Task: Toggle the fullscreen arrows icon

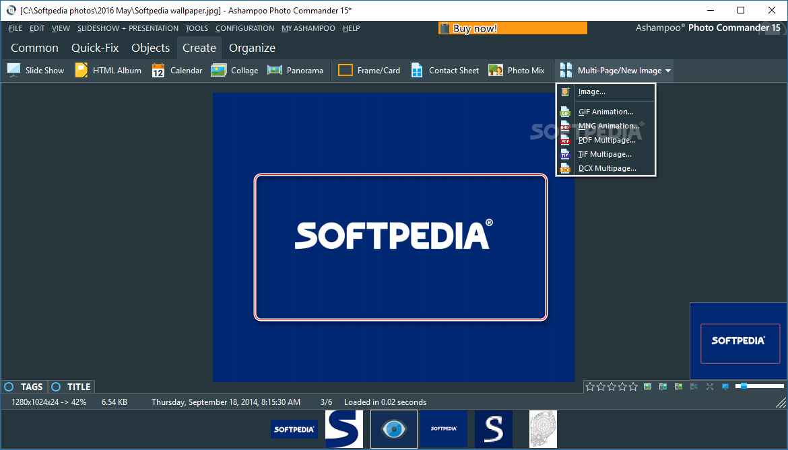Action: pyautogui.click(x=710, y=386)
